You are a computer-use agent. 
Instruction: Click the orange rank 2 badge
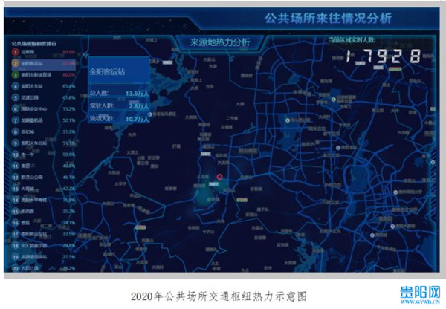pyautogui.click(x=15, y=63)
